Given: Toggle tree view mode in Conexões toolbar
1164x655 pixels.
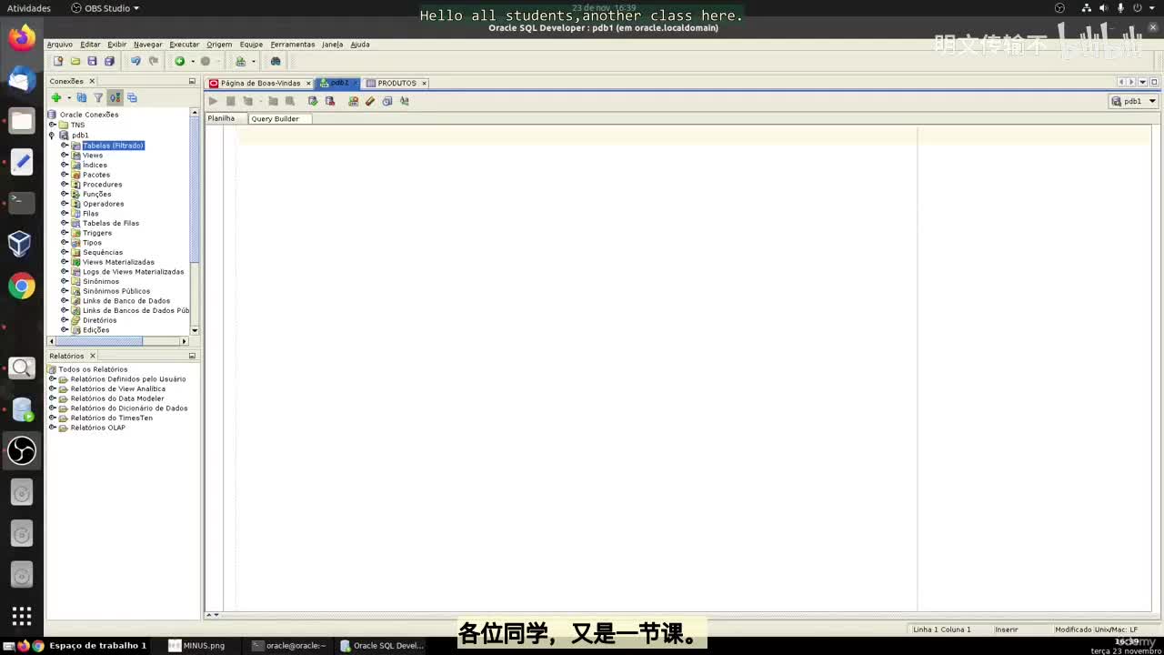Looking at the screenshot, I should click(x=115, y=97).
